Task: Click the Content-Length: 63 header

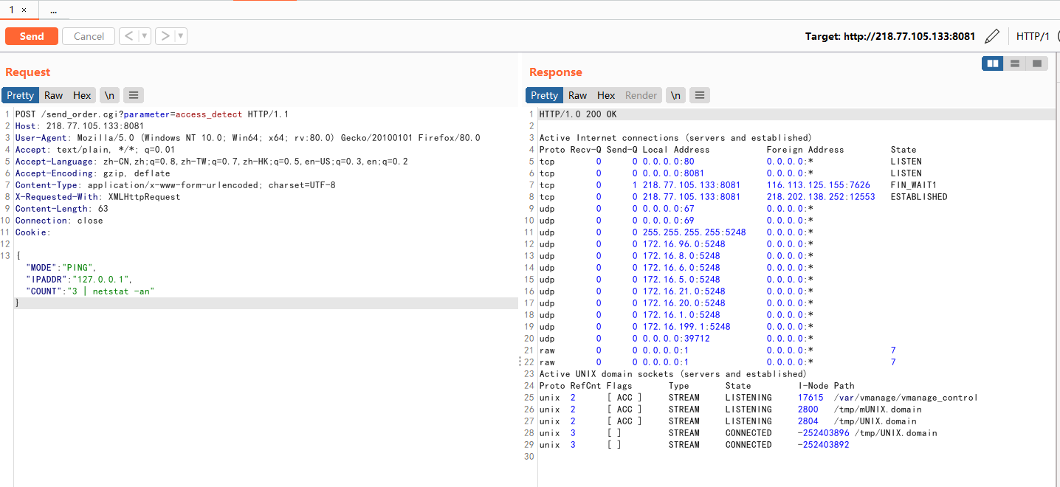Action: pyautogui.click(x=62, y=209)
